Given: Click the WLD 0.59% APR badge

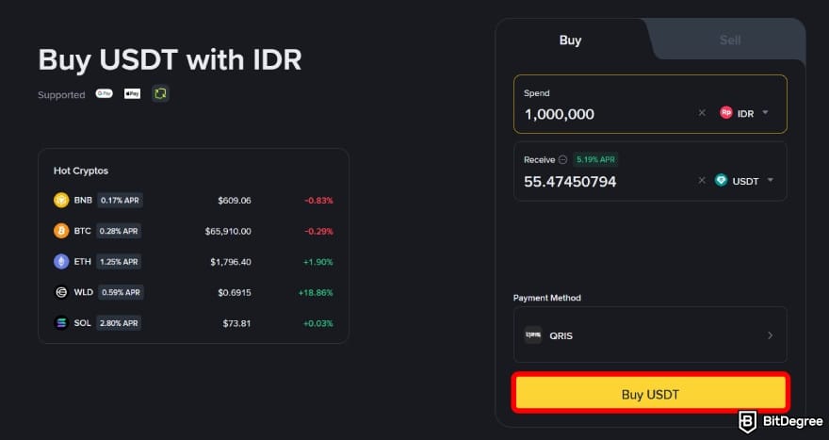Looking at the screenshot, I should click(122, 292).
